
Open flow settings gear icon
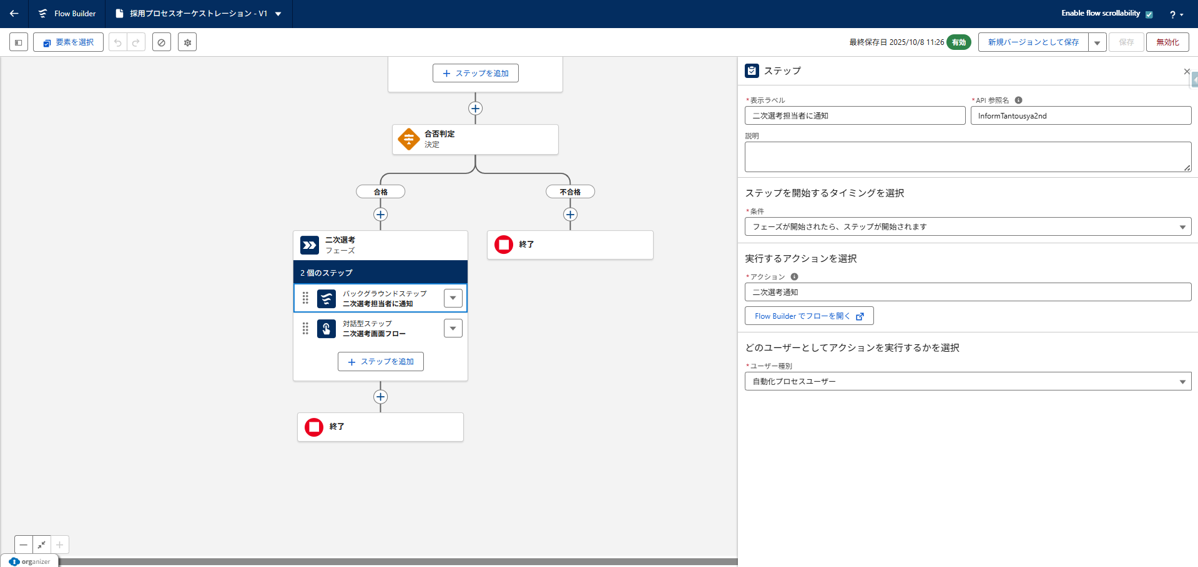click(x=187, y=42)
